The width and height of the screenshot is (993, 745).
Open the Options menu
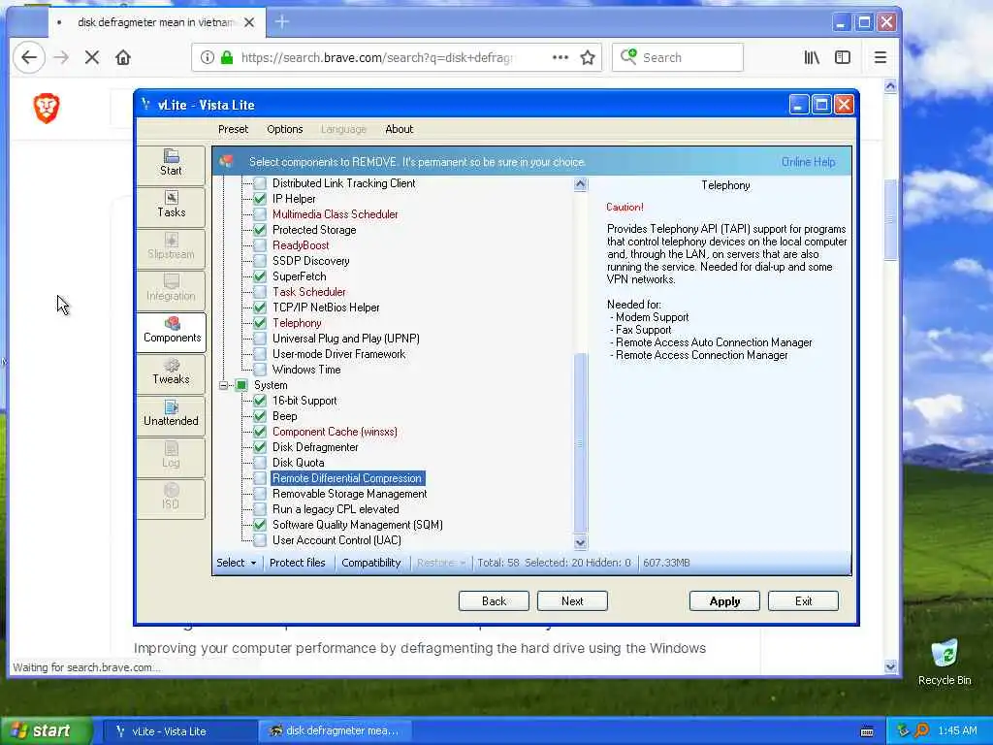point(285,129)
